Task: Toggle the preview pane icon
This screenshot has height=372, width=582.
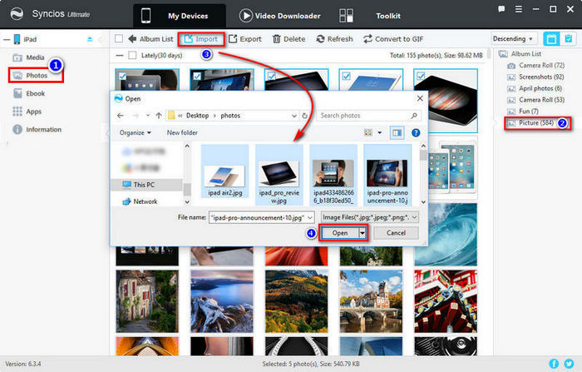Action: [397, 132]
